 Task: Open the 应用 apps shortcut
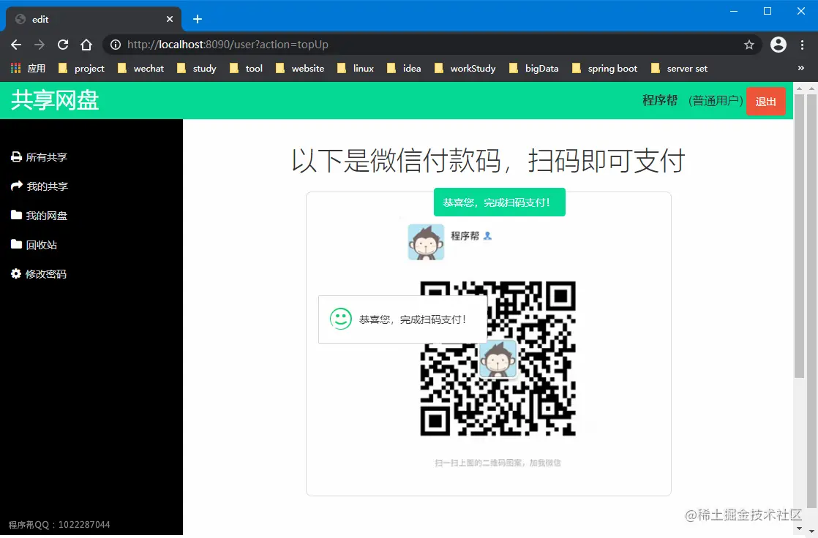click(x=29, y=68)
